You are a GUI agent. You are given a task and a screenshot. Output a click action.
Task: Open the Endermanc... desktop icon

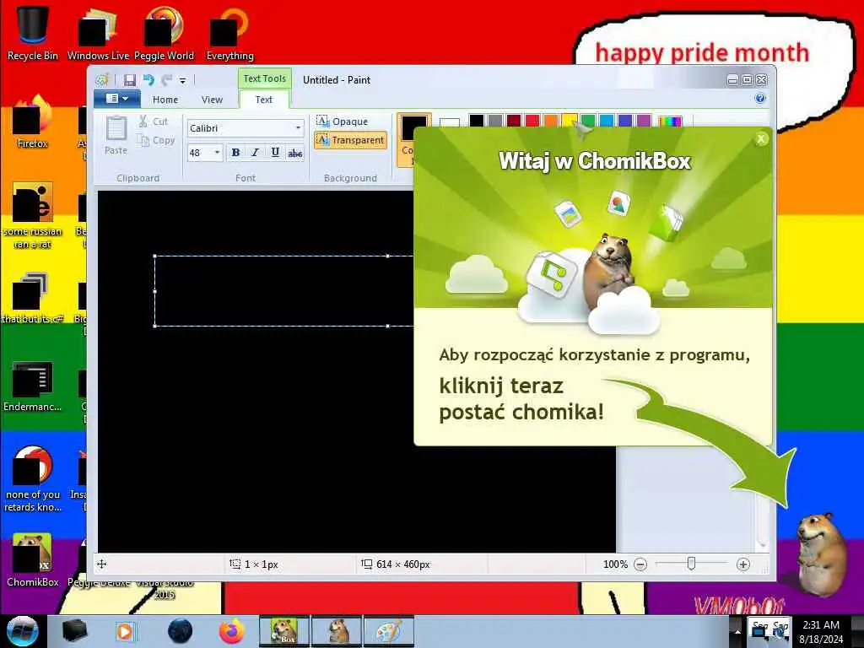coord(33,386)
